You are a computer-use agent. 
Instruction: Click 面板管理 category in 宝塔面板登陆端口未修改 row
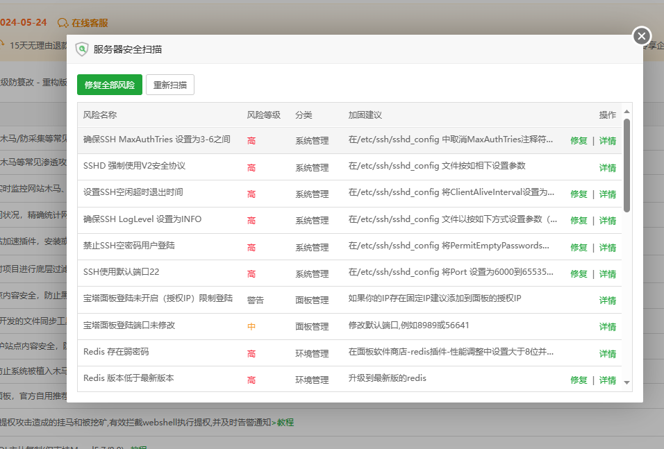point(312,327)
